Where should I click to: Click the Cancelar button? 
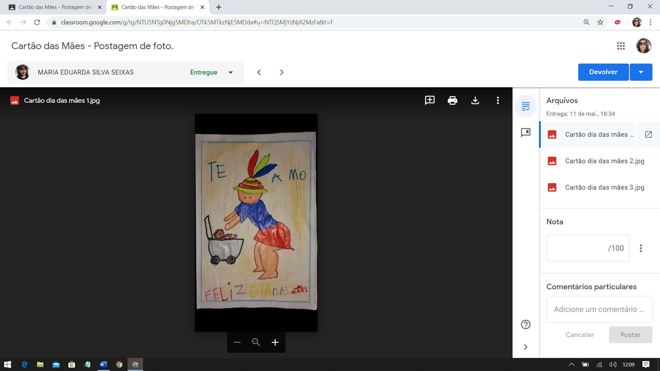click(x=580, y=335)
